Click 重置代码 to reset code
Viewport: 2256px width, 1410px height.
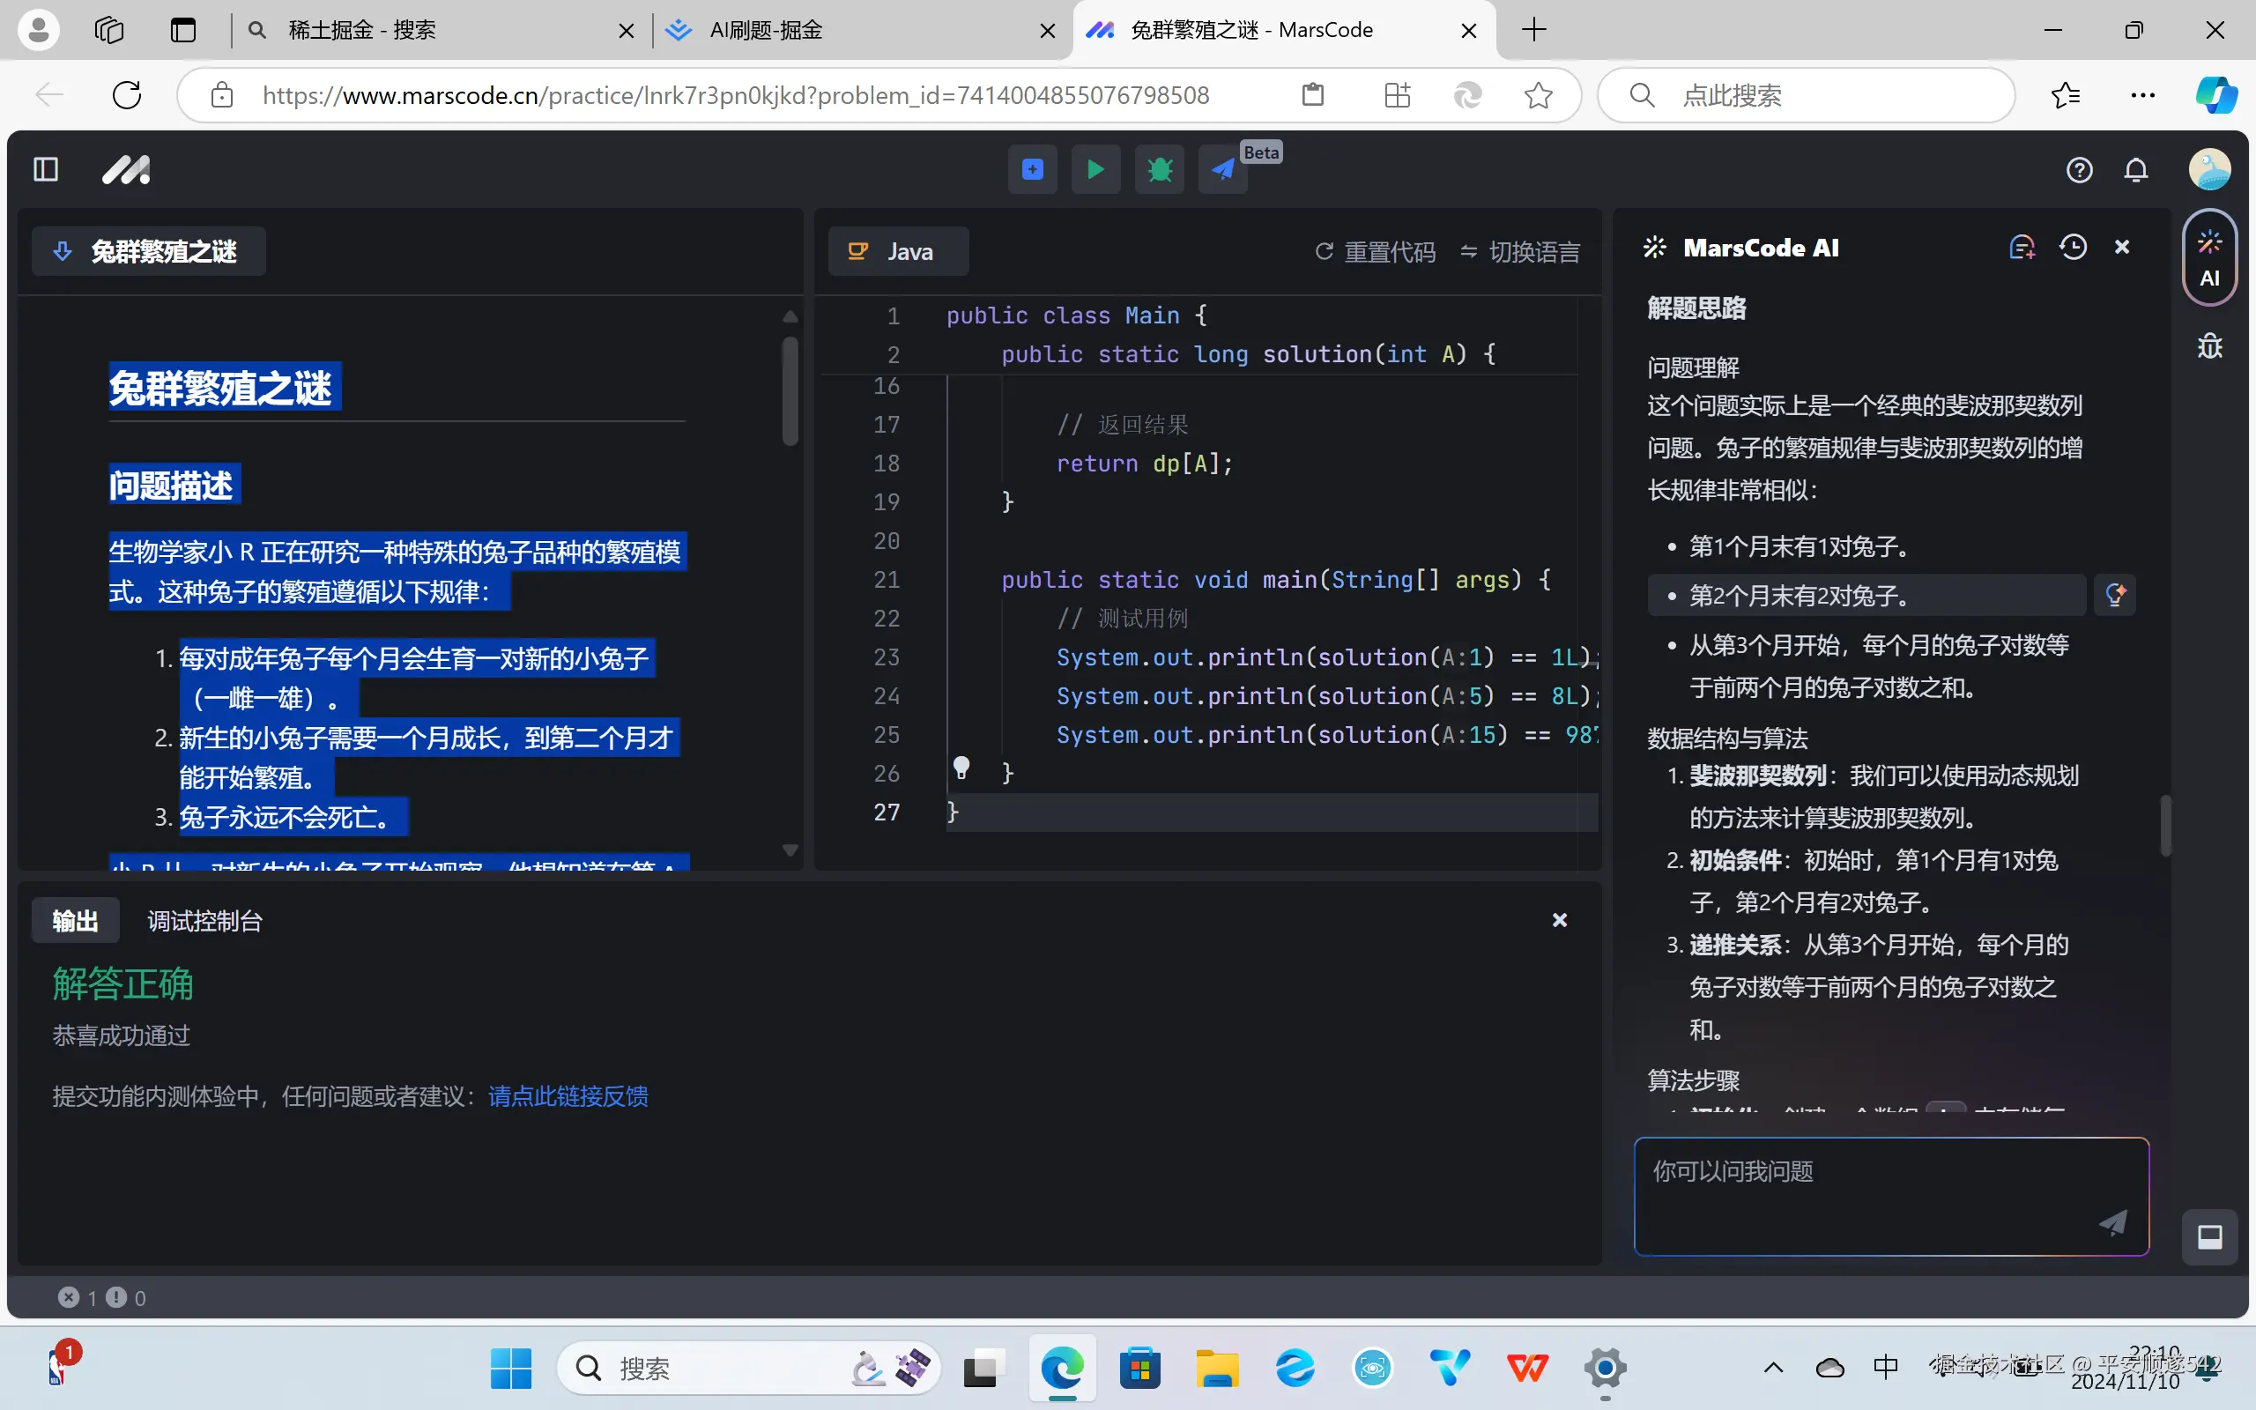tap(1375, 252)
